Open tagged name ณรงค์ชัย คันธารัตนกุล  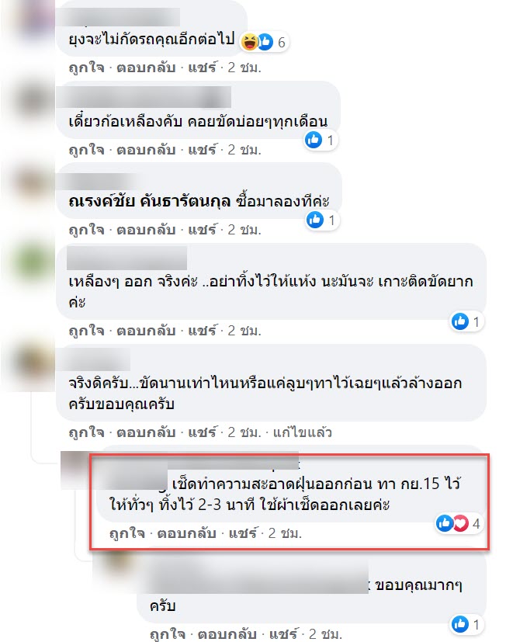pos(150,200)
